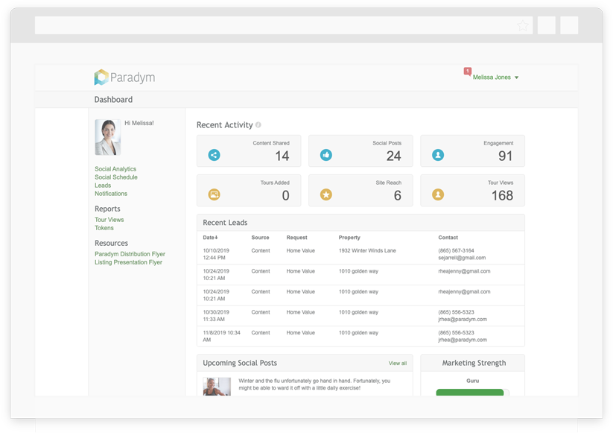Open Listing Presentation Flyer resource
613x447 pixels.
pyautogui.click(x=128, y=262)
